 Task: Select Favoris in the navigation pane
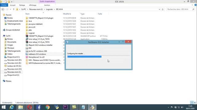pos(8,15)
